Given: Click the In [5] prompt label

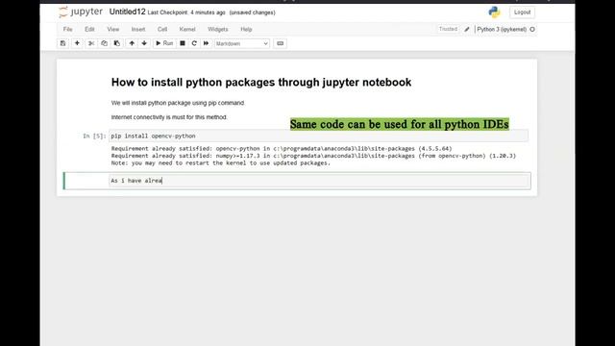Looking at the screenshot, I should coord(94,136).
